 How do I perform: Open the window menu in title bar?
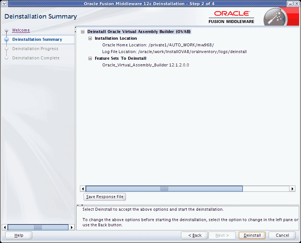(x=4, y=3)
